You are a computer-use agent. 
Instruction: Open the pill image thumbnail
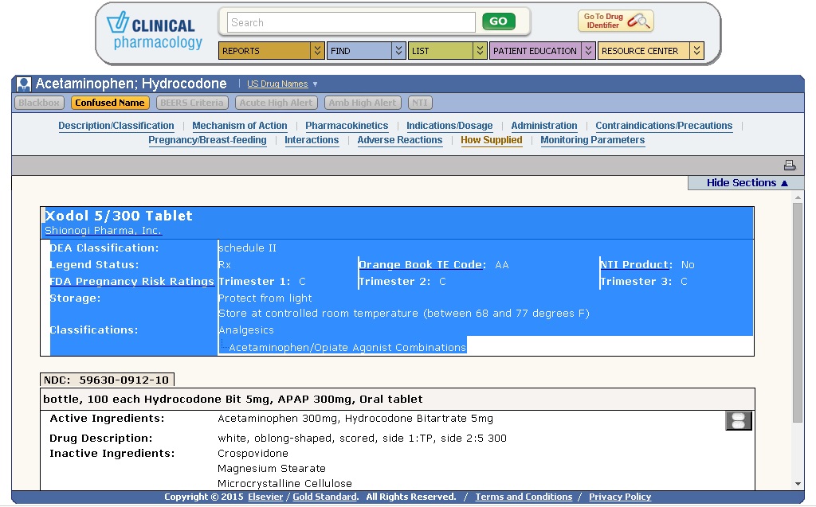pyautogui.click(x=739, y=421)
